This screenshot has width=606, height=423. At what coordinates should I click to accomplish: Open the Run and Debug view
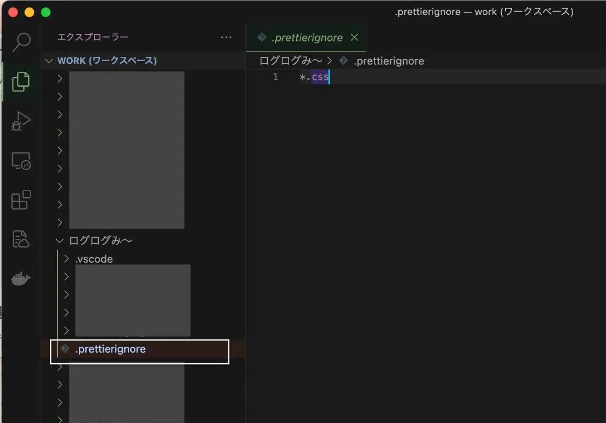point(21,121)
